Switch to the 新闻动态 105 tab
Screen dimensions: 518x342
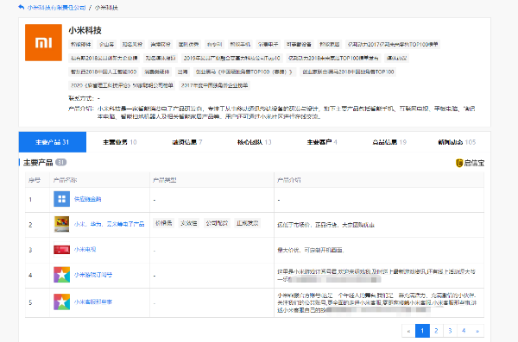point(457,142)
